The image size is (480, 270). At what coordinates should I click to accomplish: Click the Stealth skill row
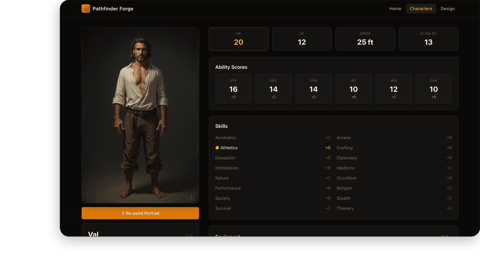pyautogui.click(x=394, y=198)
